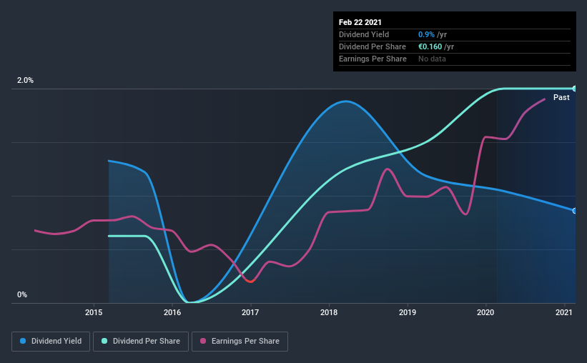Toggle the Earnings Per Share legend button
587x363 pixels.
tap(240, 342)
